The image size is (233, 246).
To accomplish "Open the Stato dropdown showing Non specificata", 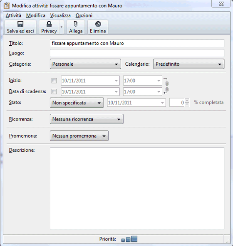I will click(77, 103).
